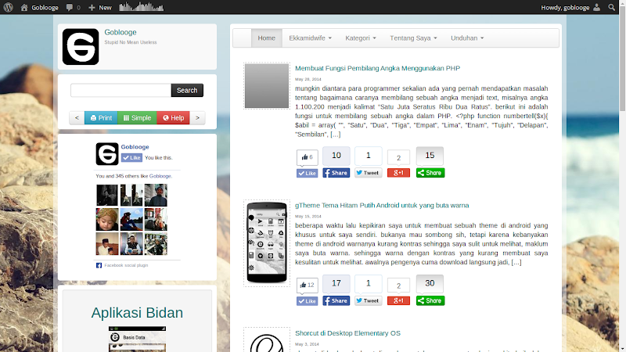Click the Facebook share count 17
The height and width of the screenshot is (352, 626).
coord(336,283)
